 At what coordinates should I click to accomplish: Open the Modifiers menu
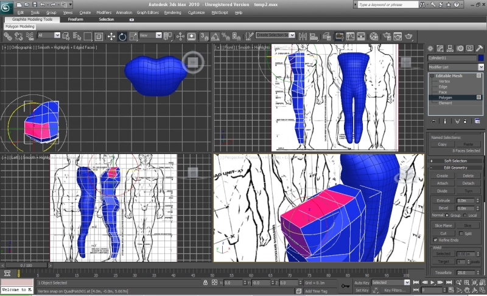pos(103,12)
